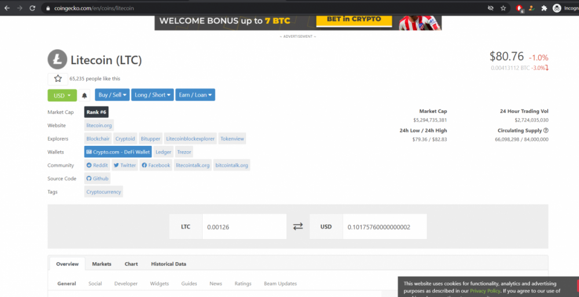579x297 pixels.
Task: Switch to the Markets tab
Action: [101, 264]
